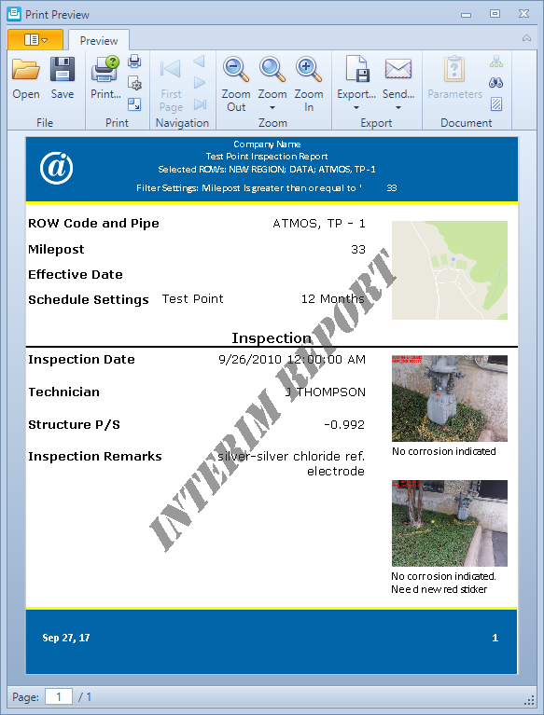The image size is (544, 715).
Task: Click the Zoom In magnifier
Action: (x=309, y=69)
